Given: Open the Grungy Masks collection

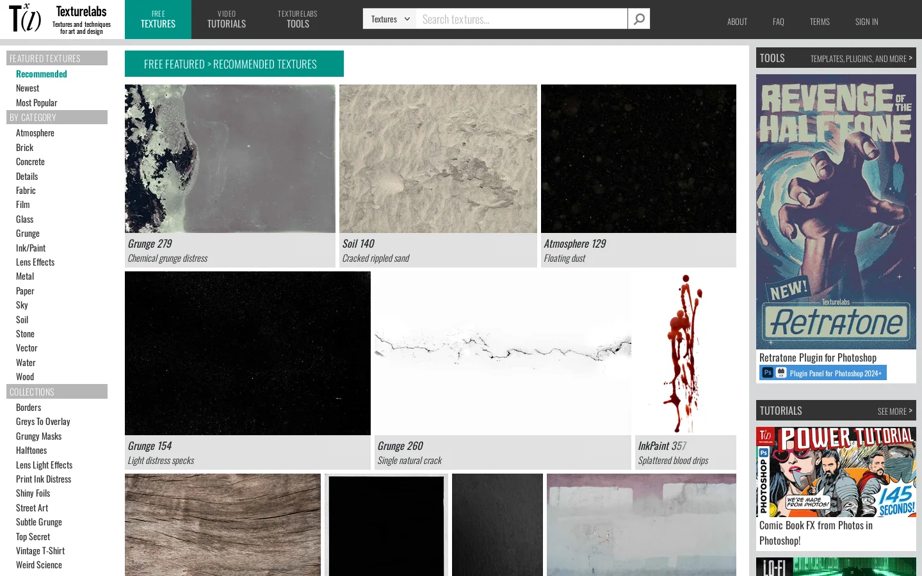Looking at the screenshot, I should (39, 436).
